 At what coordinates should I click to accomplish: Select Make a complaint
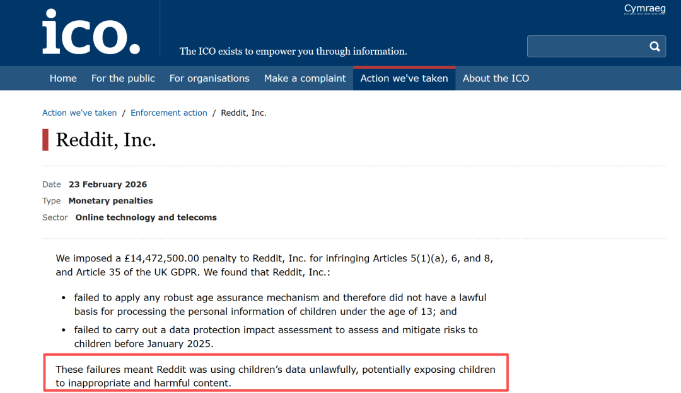click(x=305, y=79)
